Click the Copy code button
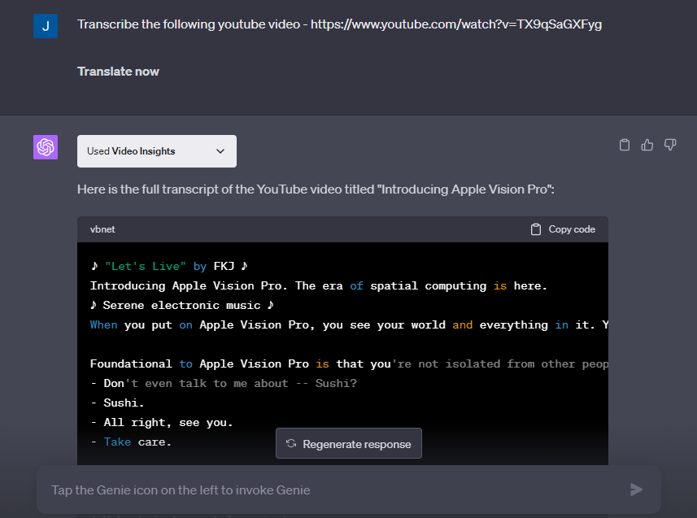Screen dimensions: 697x518 click(x=563, y=229)
